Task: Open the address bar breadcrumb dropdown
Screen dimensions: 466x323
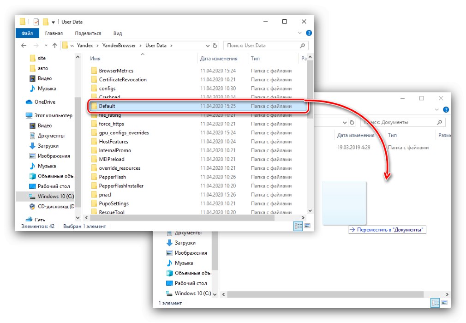Action: coord(207,45)
